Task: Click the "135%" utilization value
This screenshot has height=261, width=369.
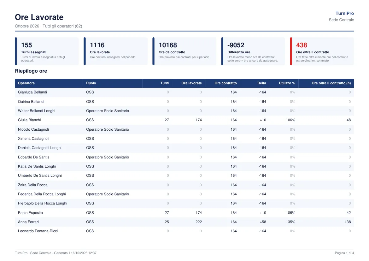Action: (291, 222)
